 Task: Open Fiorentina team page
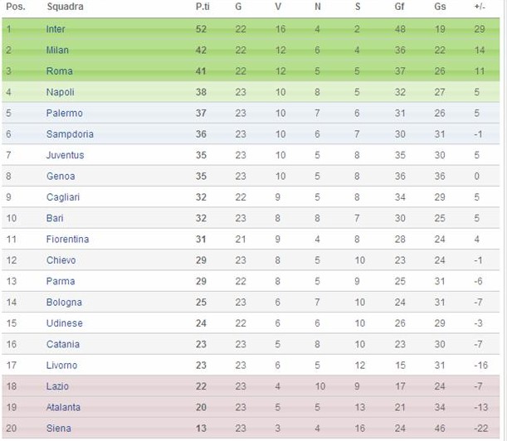67,239
